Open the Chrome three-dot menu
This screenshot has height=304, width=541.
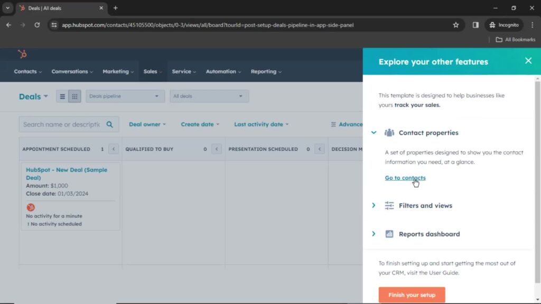533,25
